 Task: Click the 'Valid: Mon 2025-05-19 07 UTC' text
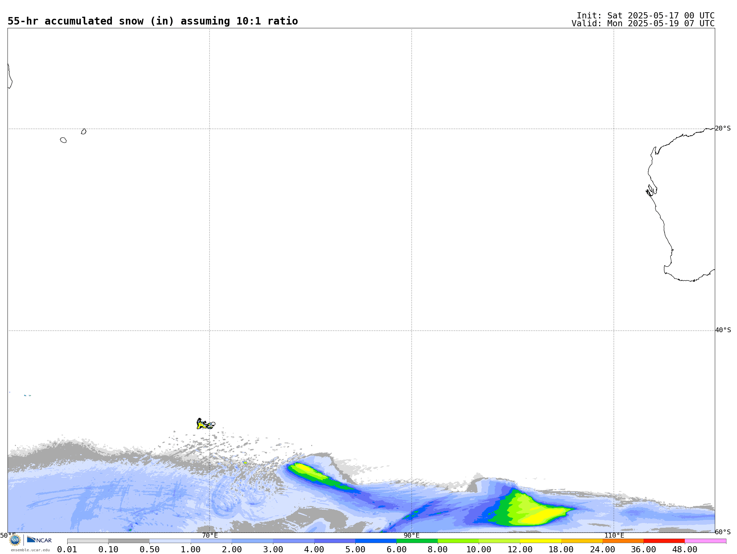pos(643,24)
